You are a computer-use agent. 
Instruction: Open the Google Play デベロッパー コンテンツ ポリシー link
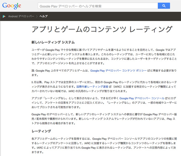[x=118, y=71]
